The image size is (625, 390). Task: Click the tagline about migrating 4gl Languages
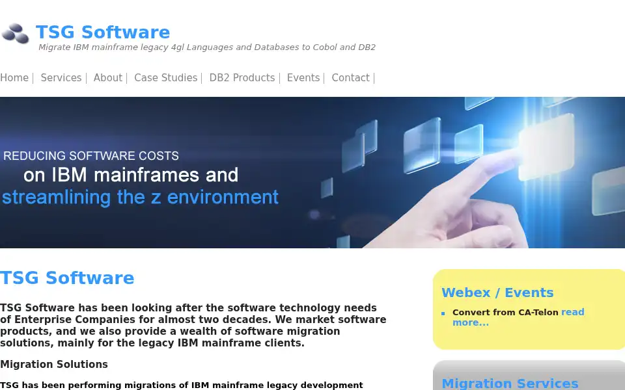(207, 47)
